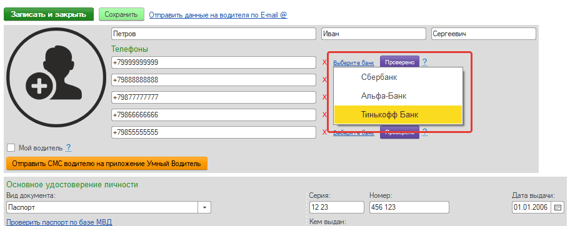Open help question mark beside Мой водитель
This screenshot has width=570, height=226.
coord(68,148)
